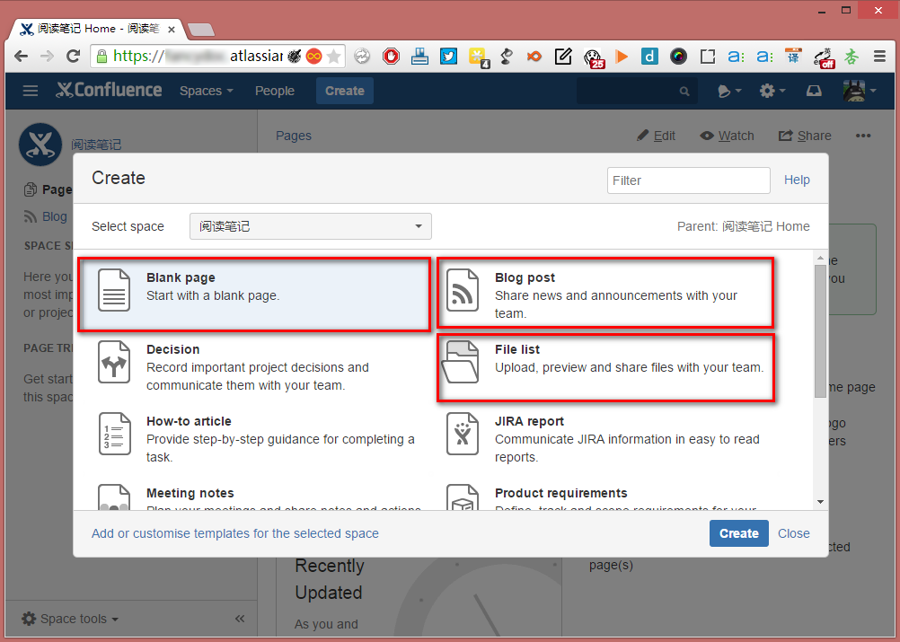This screenshot has width=900, height=642.
Task: Open a new browser tab
Action: pyautogui.click(x=201, y=30)
